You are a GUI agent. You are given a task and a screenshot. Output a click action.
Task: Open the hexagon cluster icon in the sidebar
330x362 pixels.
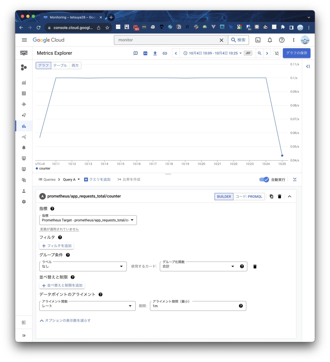click(24, 67)
